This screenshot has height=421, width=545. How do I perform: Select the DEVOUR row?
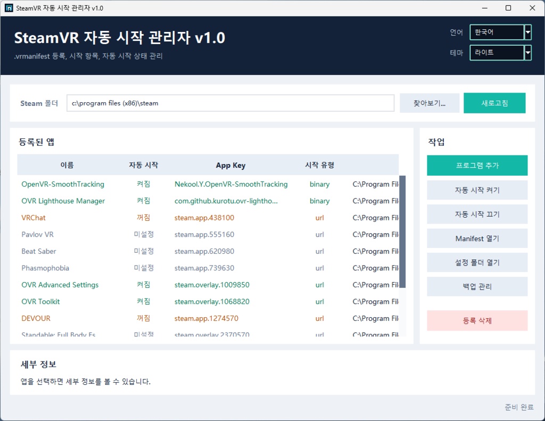pyautogui.click(x=208, y=318)
